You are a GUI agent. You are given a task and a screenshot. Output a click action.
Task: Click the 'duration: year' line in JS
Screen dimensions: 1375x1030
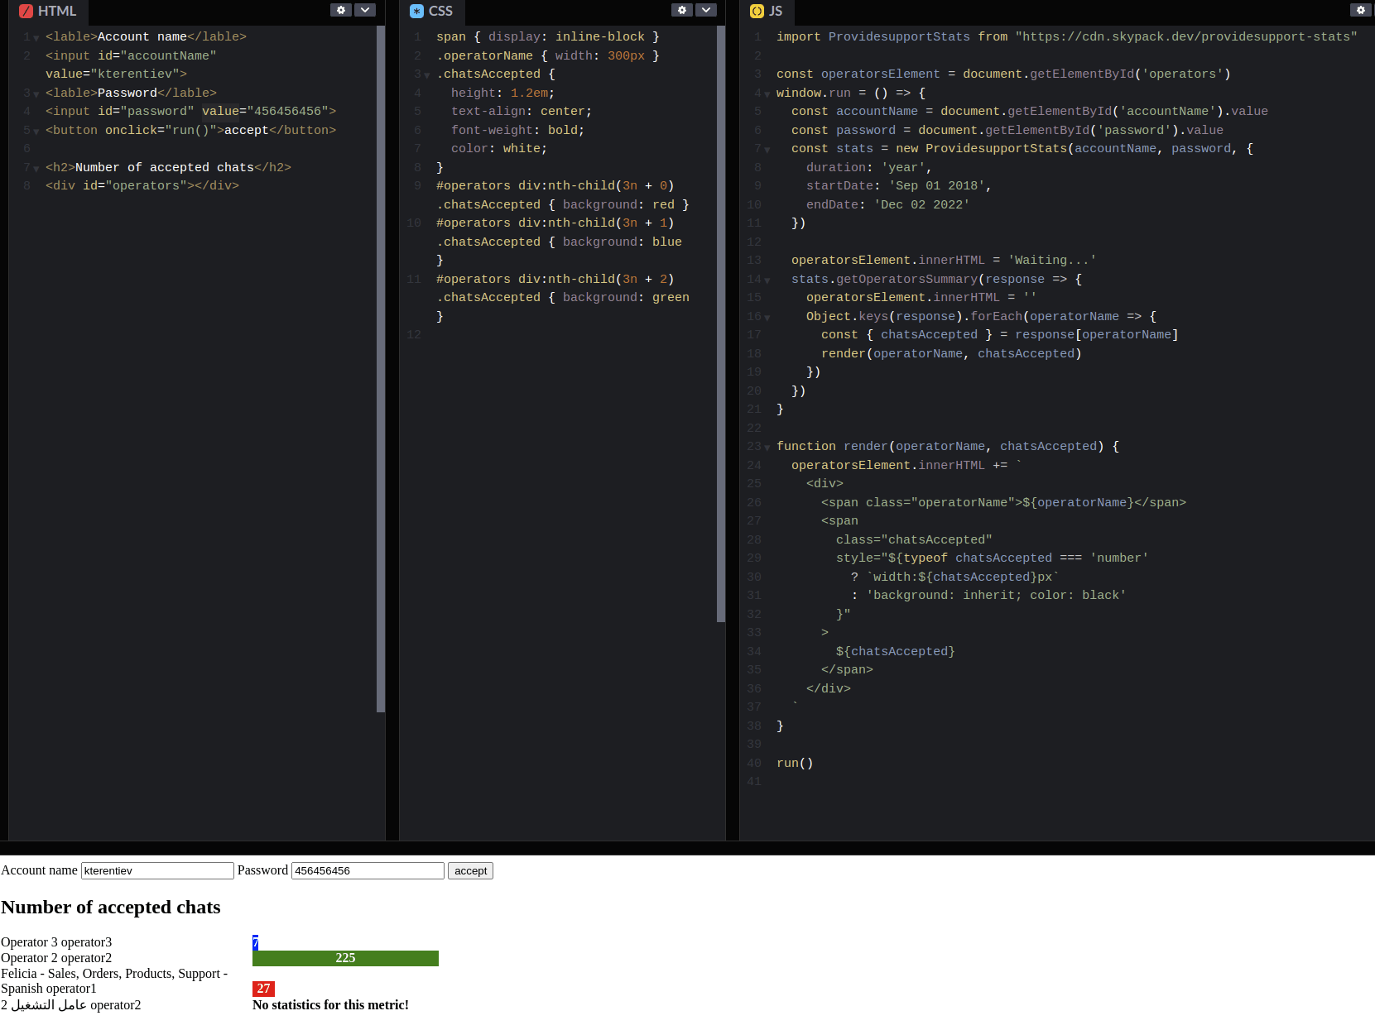point(868,167)
